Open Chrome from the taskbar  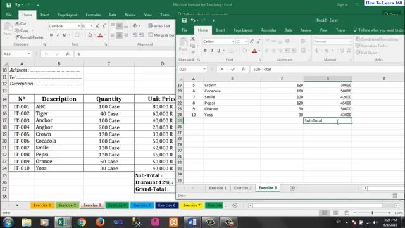point(82,222)
